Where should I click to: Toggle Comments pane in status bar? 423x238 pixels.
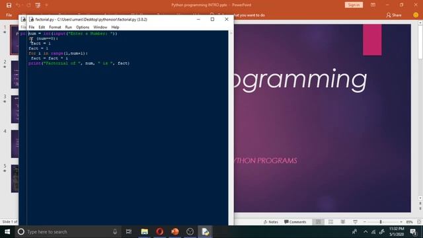pyautogui.click(x=295, y=222)
